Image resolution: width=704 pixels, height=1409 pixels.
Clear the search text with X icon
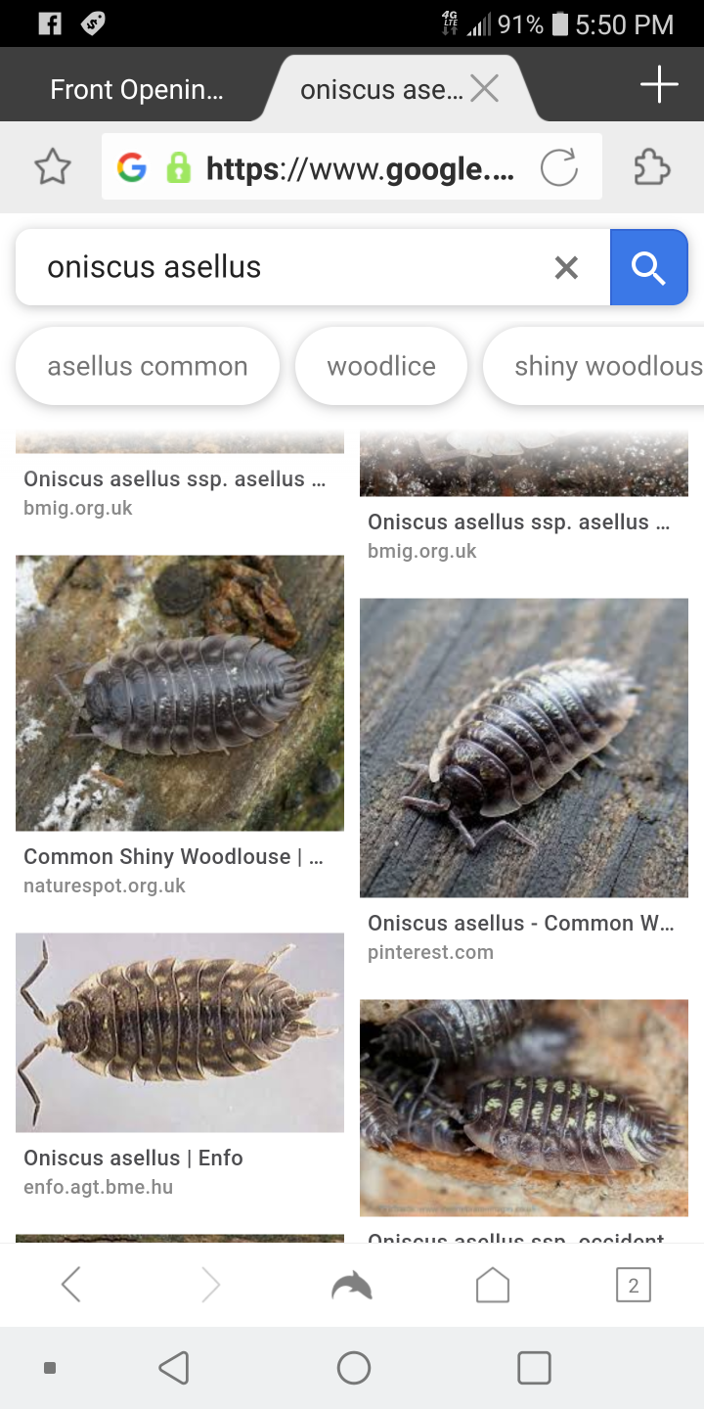coord(566,267)
